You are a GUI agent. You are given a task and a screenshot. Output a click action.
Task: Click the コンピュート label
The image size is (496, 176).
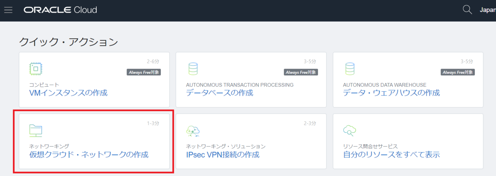pyautogui.click(x=44, y=85)
